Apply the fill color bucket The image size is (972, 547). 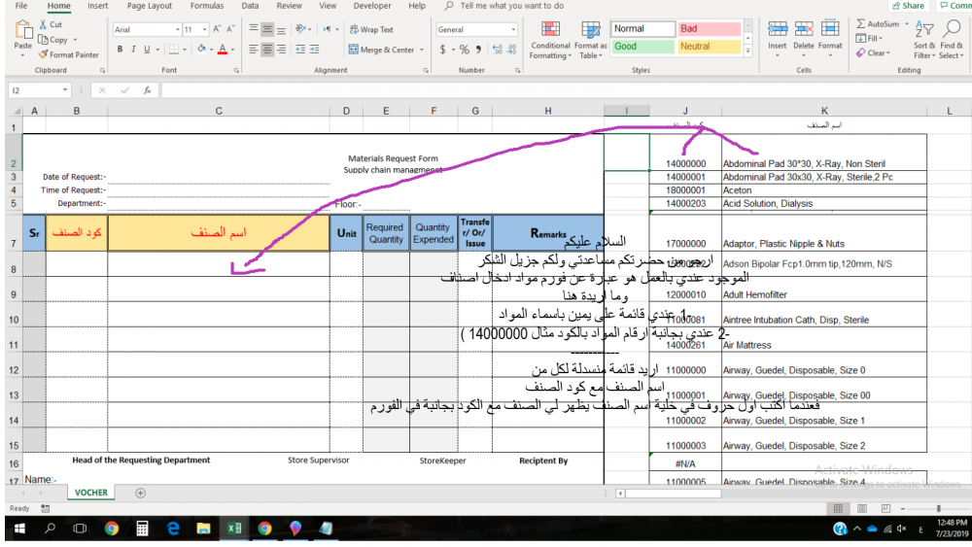point(201,49)
